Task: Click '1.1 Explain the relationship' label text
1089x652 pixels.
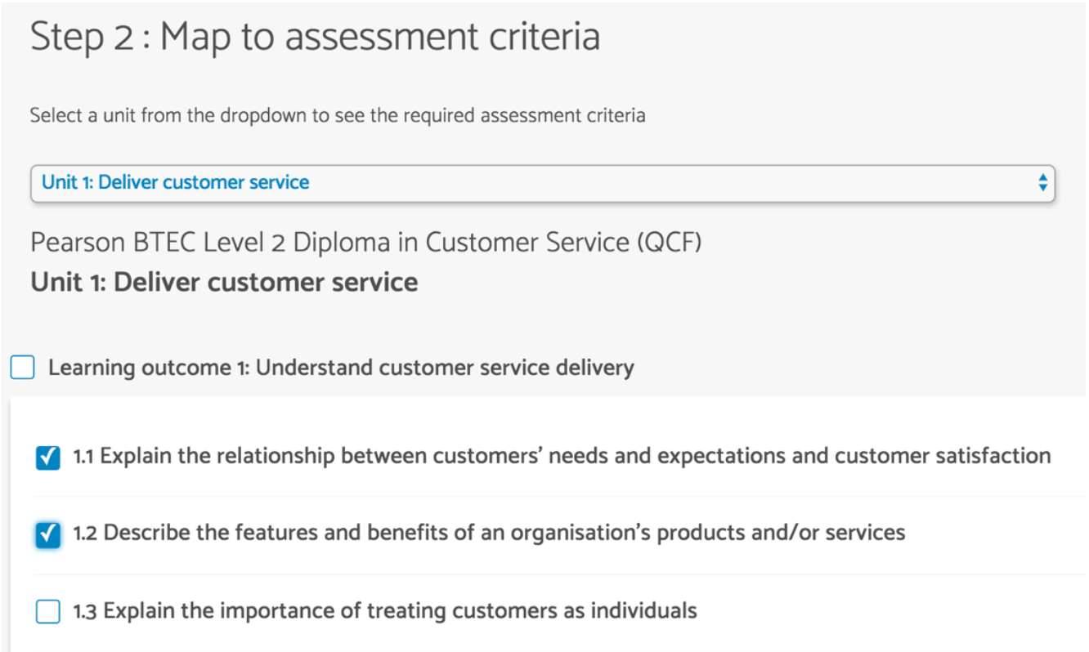Action: click(x=562, y=456)
